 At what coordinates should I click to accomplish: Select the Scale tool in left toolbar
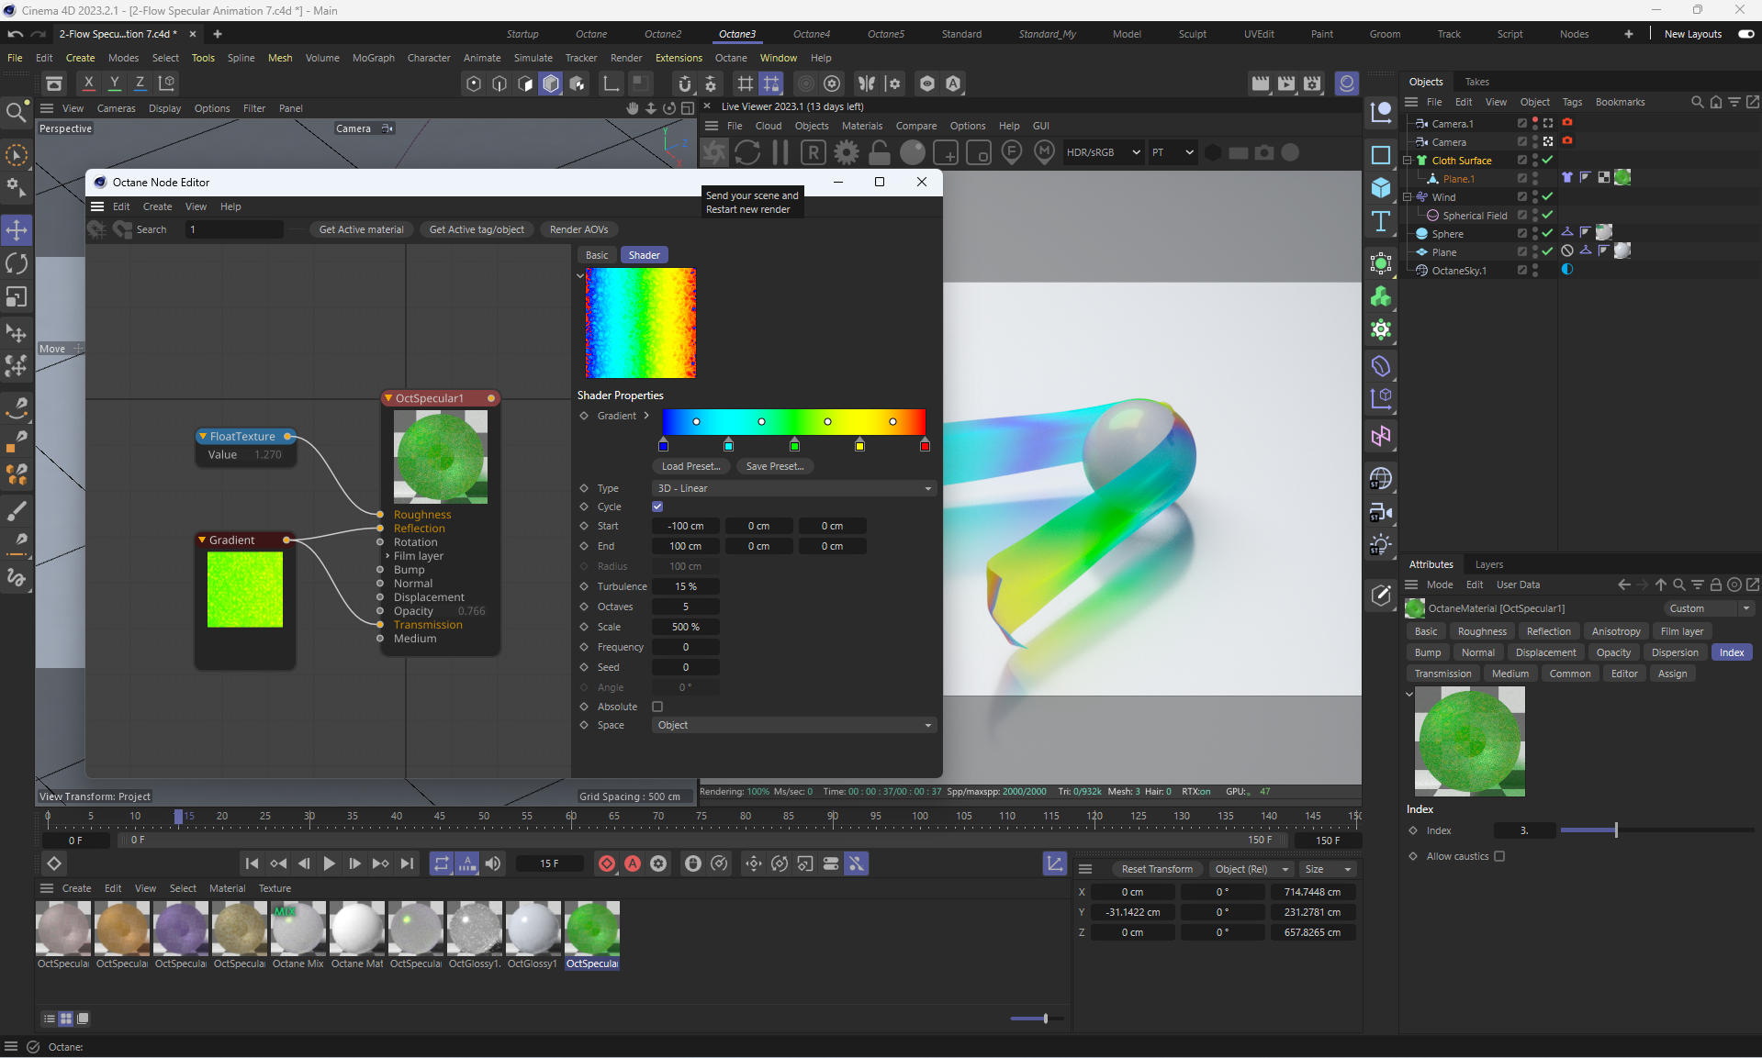pos(17,297)
